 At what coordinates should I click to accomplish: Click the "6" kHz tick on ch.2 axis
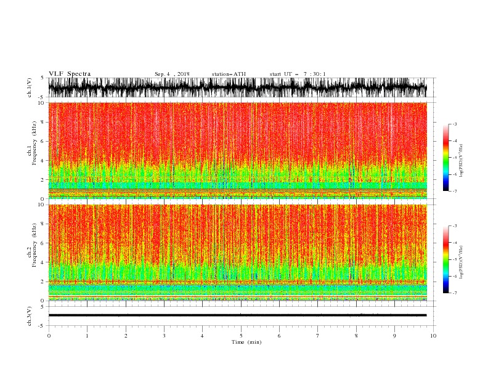(x=43, y=243)
